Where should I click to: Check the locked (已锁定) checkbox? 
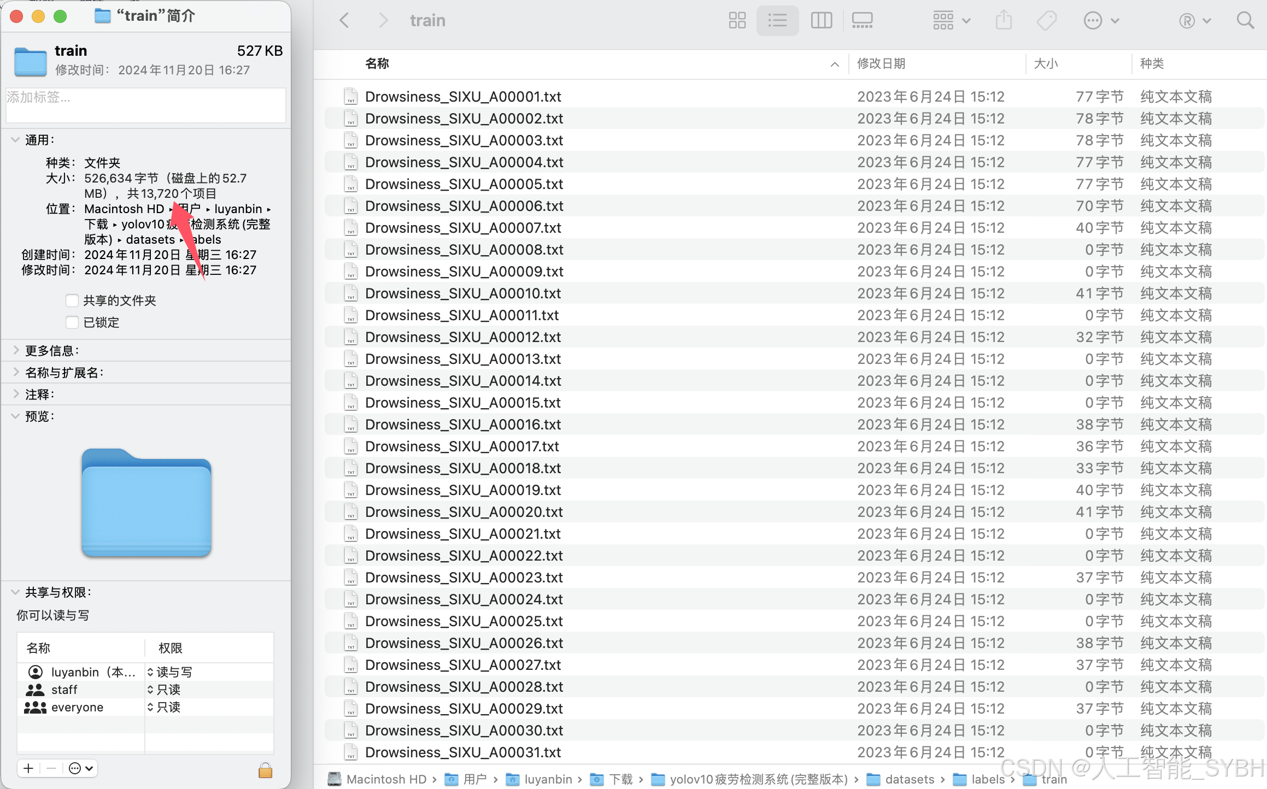pyautogui.click(x=72, y=322)
